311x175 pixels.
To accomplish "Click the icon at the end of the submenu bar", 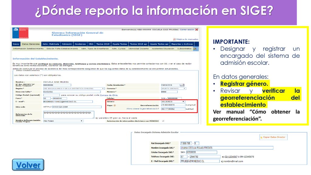I will 195,49.
